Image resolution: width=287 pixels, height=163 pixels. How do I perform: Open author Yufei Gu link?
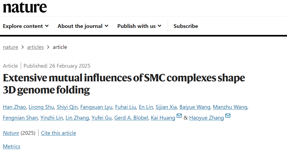click(x=102, y=118)
